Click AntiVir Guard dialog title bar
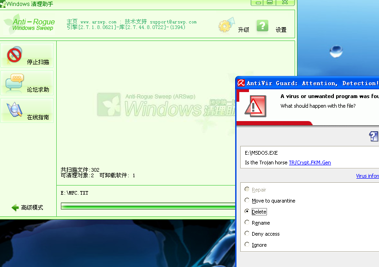 (x=308, y=83)
